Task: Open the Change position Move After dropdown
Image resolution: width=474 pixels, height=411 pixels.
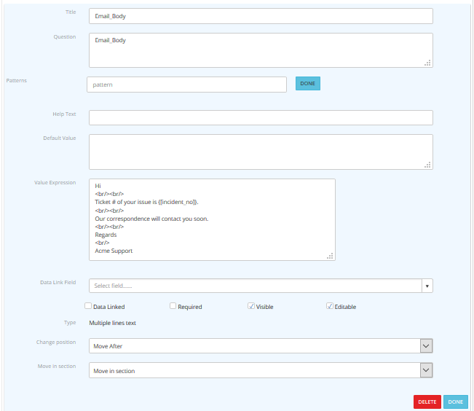Action: pyautogui.click(x=261, y=346)
